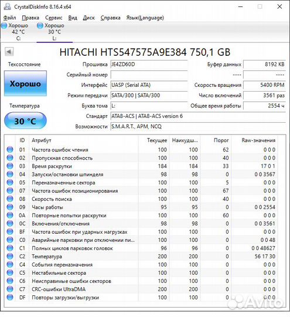Click the Интерфейс field UASP (Serial ATA)
Viewport: 290px width, 317px height.
(x=149, y=85)
